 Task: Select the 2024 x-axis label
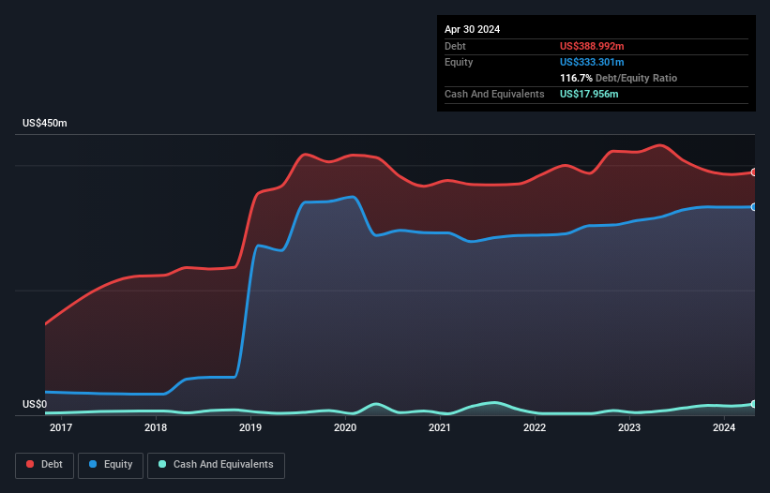pos(724,427)
